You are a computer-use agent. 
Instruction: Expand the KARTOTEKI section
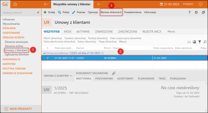[x=9, y=64]
